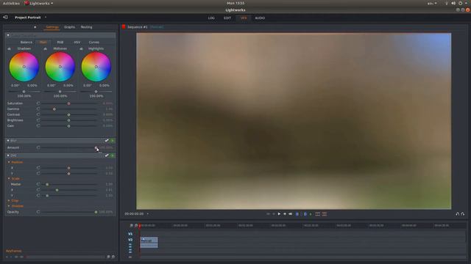Click the undo arrow in the viewer corner
471x264 pixels.
[458, 213]
